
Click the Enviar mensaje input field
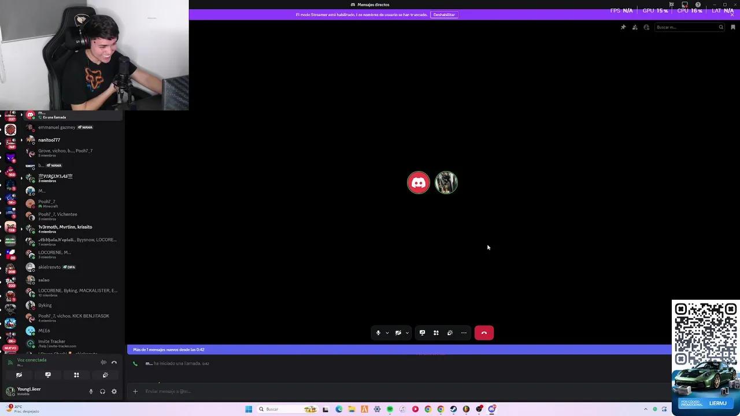(231, 391)
